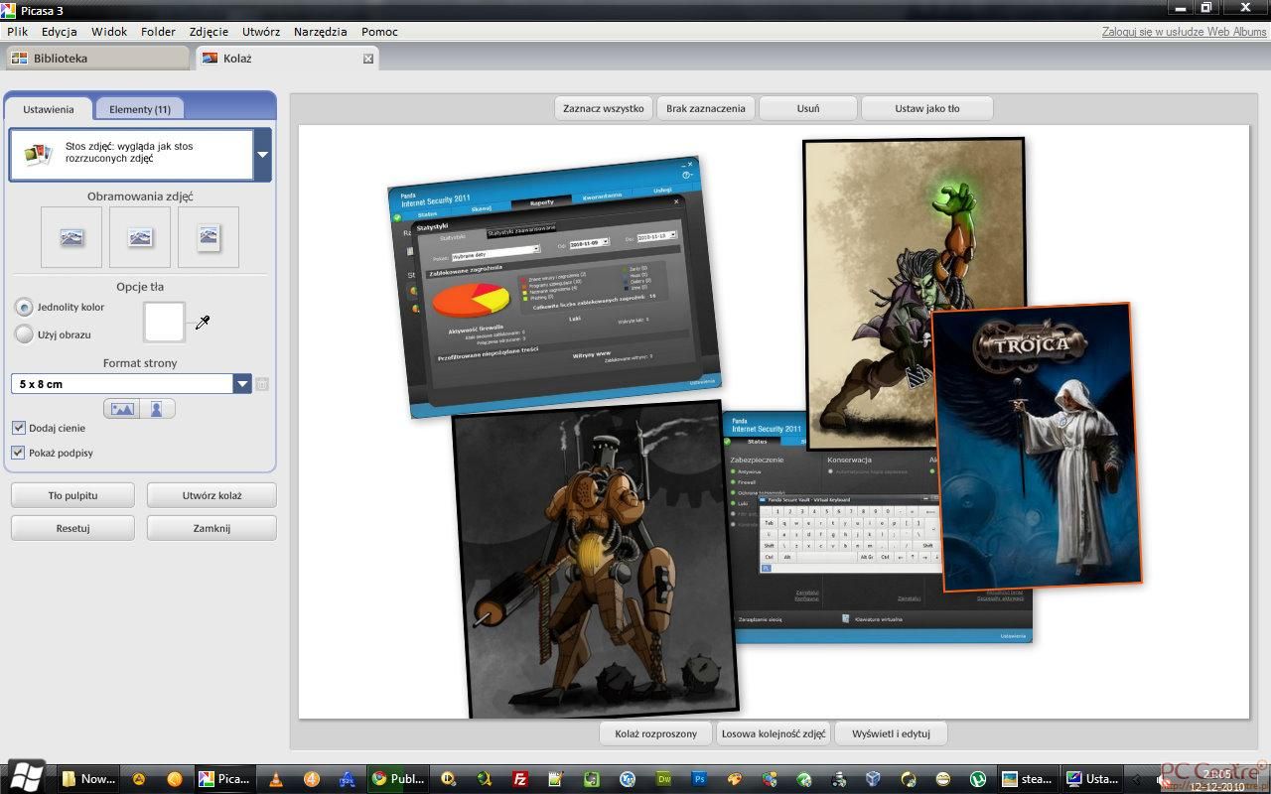This screenshot has width=1271, height=794.
Task: Toggle the Pokaż podpisy checkbox
Action: pos(19,453)
